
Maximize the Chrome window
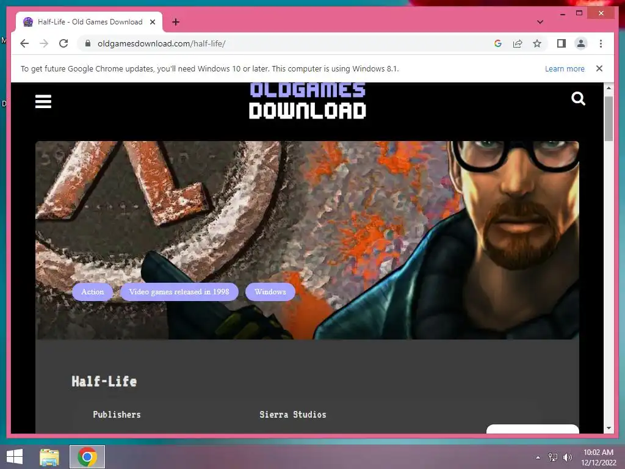click(x=579, y=13)
